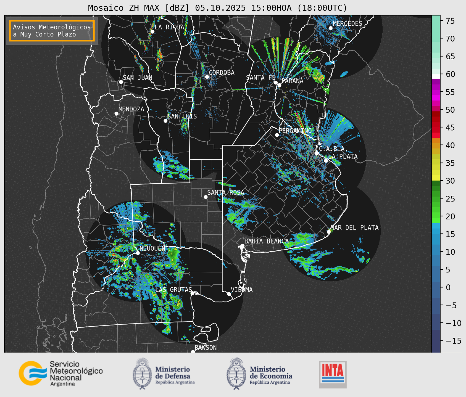Click the red 45 dBZ band on color scale
This screenshot has height=397, width=466.
point(436,128)
